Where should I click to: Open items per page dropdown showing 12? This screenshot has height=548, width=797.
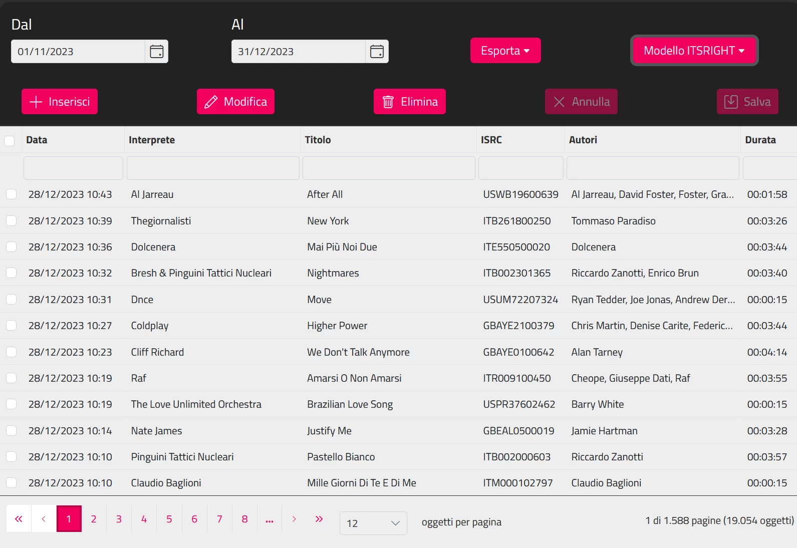373,523
